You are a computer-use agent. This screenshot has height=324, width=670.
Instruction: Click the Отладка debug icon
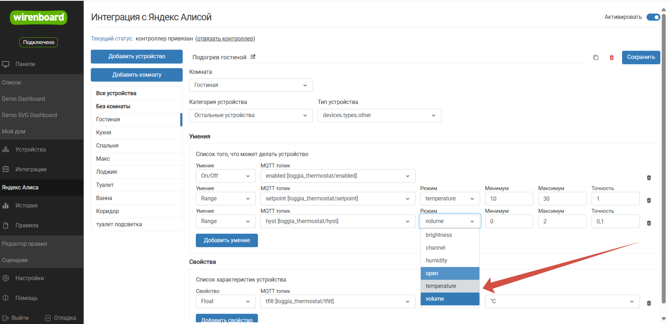[48, 318]
